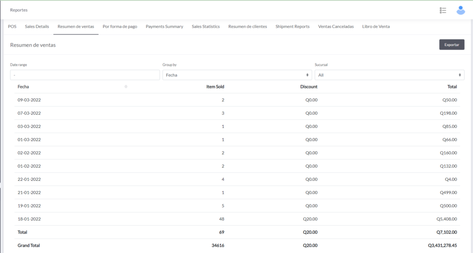Viewport: 473px width, 253px height.
Task: Switch to the POS tab
Action: 12,27
